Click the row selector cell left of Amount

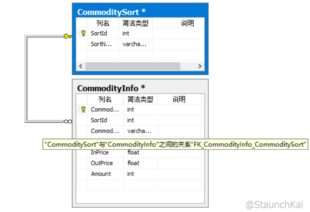click(x=82, y=174)
